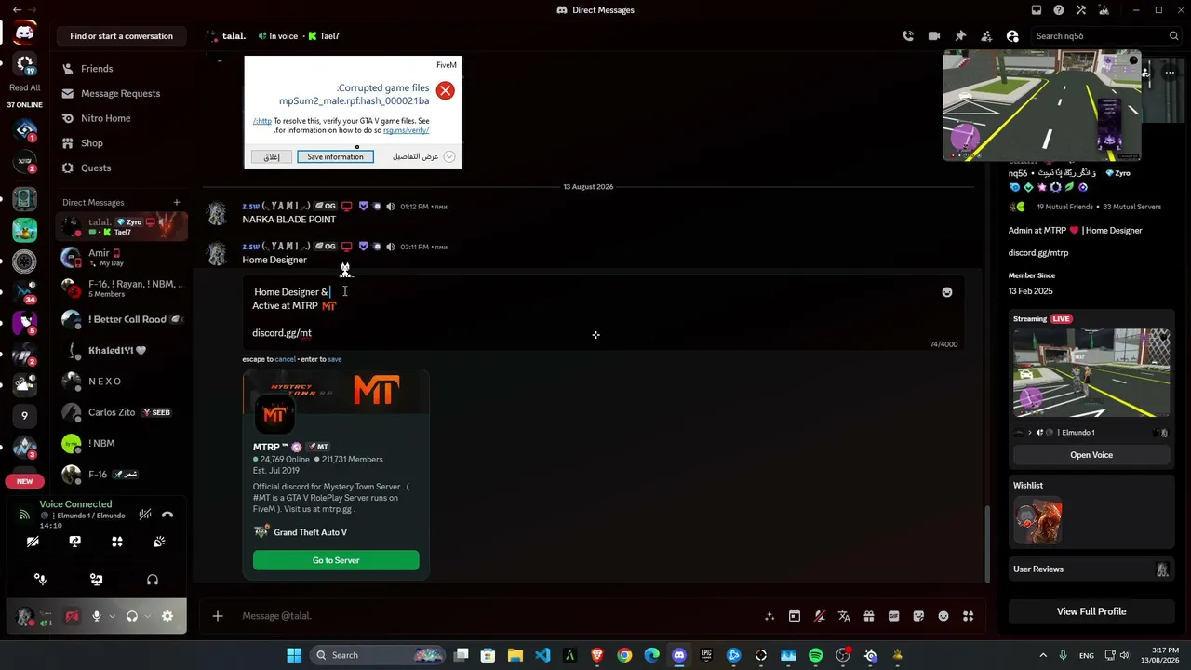Click the cancel link under the edit box

pyautogui.click(x=285, y=359)
